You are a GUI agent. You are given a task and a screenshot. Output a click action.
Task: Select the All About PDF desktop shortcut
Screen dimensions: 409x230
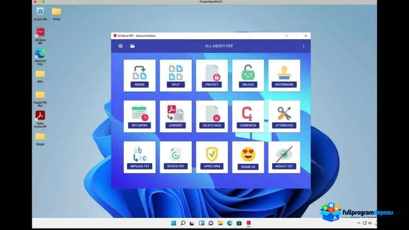40,36
